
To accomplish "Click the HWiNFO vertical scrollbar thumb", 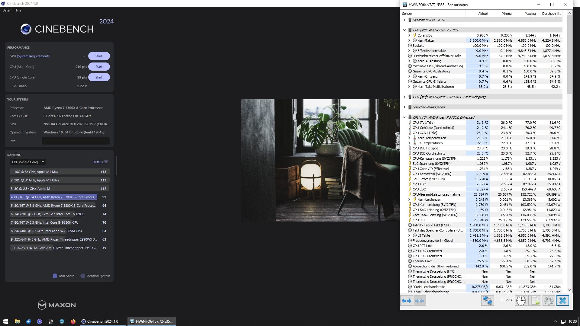I will click(x=570, y=54).
